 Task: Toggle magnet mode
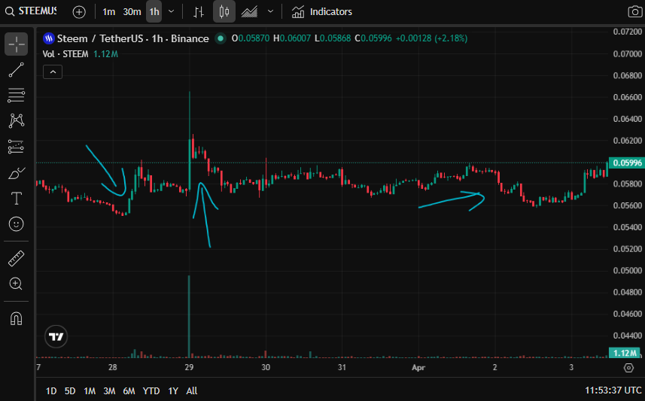point(17,319)
